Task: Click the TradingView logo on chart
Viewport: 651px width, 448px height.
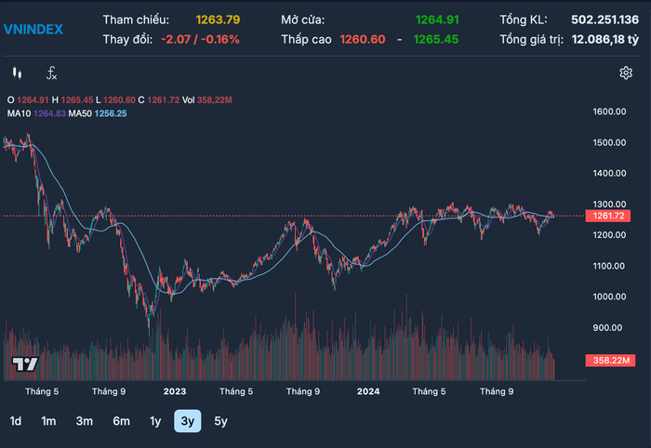Action: click(25, 364)
